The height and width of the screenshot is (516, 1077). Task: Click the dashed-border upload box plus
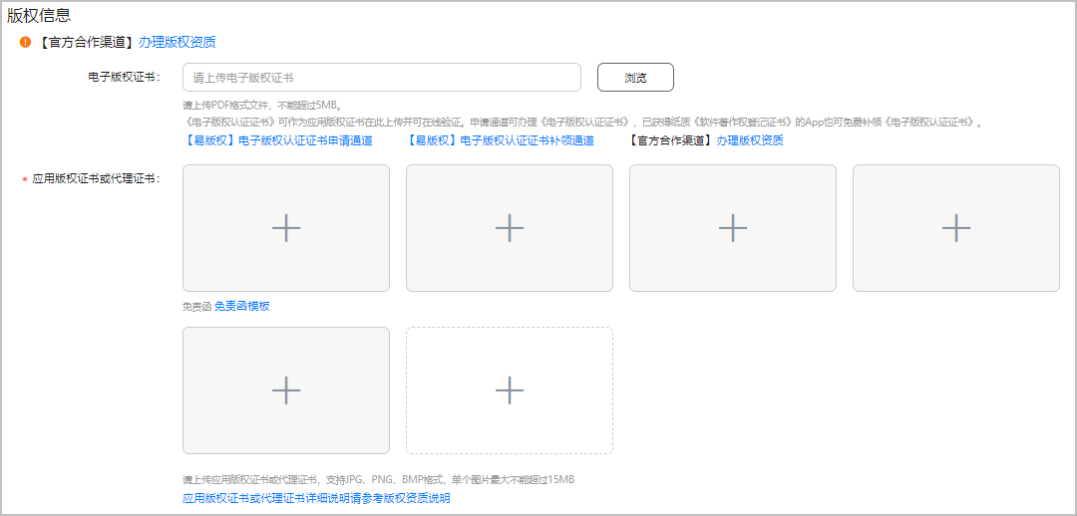tap(509, 389)
